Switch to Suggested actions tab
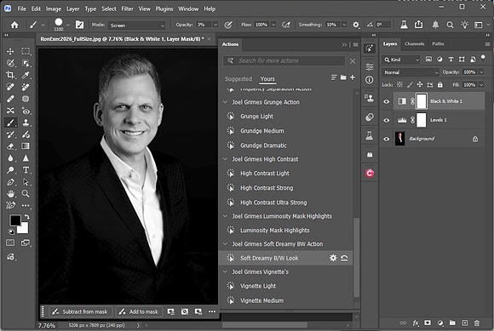This screenshot has width=494, height=331. coord(238,78)
